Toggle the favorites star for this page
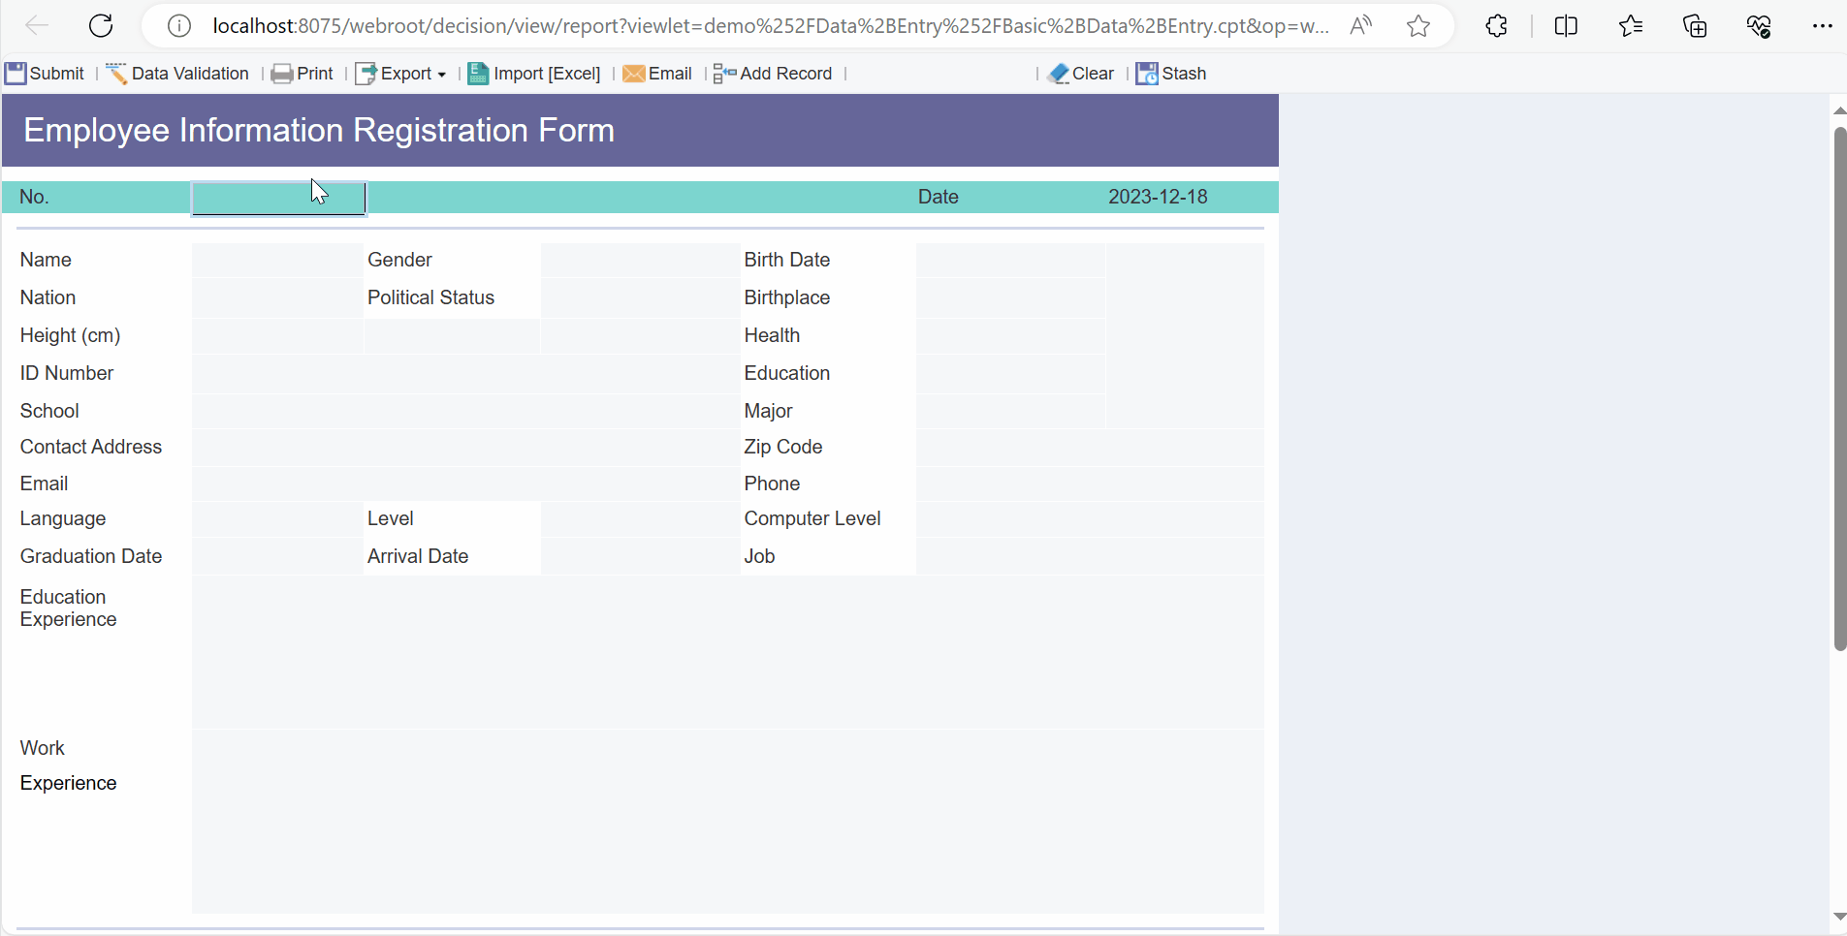Viewport: 1847px width, 936px height. click(x=1418, y=25)
